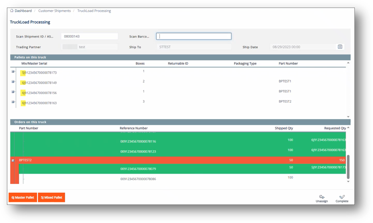Click the Complete checkmark icon
373x223 pixels.
click(342, 197)
